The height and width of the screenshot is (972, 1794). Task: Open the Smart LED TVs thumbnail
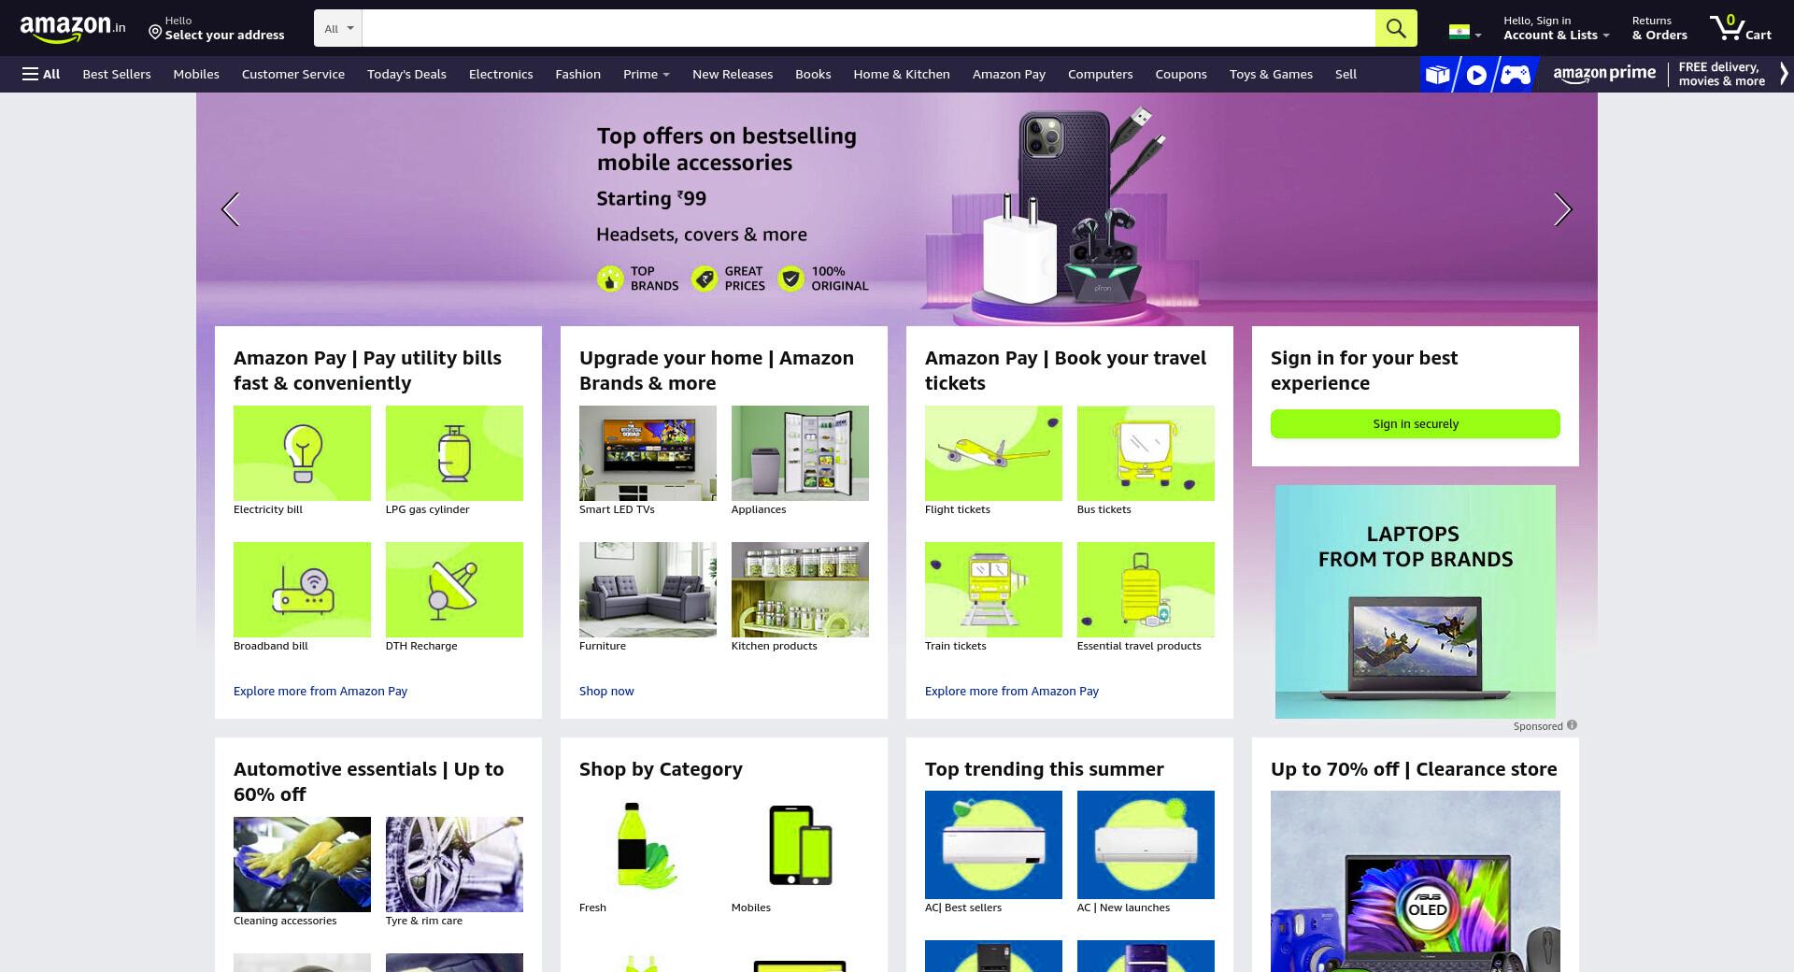point(648,453)
